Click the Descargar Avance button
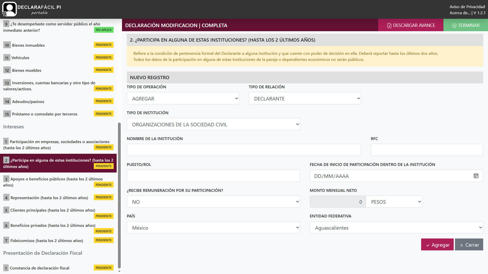The width and height of the screenshot is (488, 274). tap(411, 25)
